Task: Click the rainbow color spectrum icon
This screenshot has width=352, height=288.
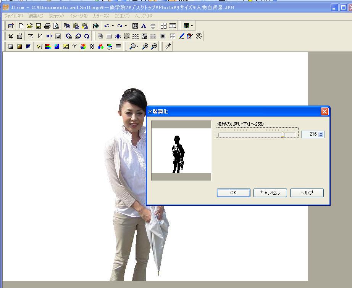Action: point(48,46)
